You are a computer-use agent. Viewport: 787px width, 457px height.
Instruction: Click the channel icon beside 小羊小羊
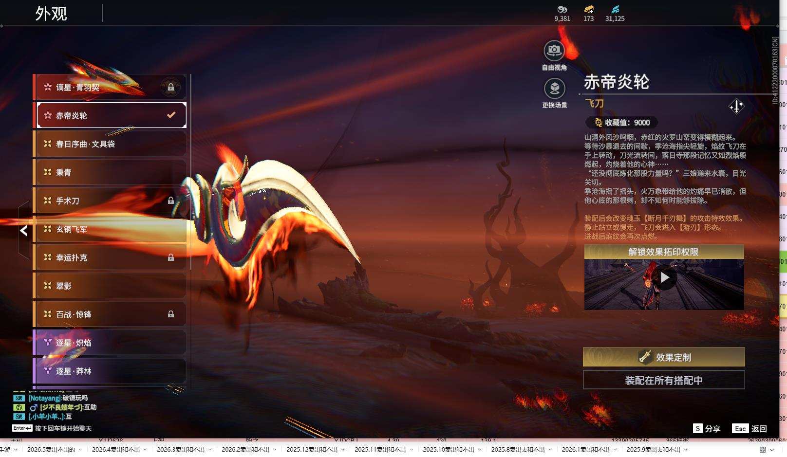pyautogui.click(x=19, y=417)
